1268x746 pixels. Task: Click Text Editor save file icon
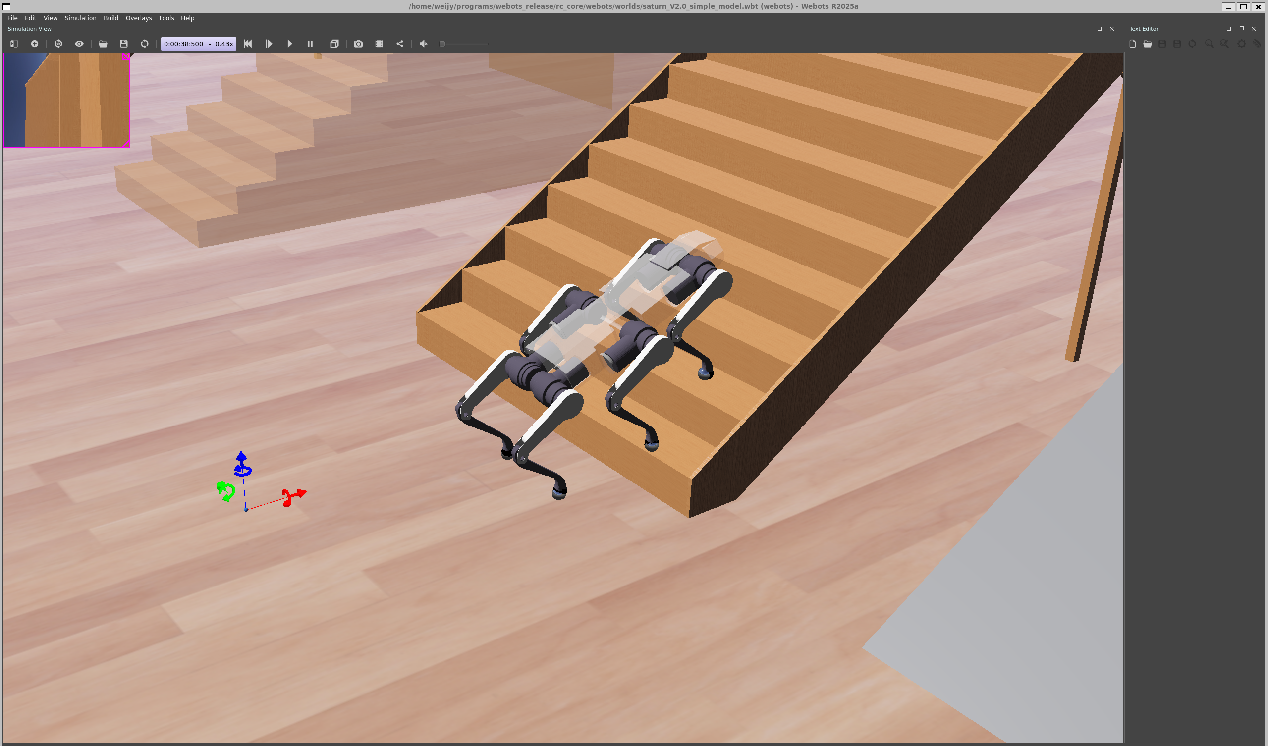[x=1162, y=44]
